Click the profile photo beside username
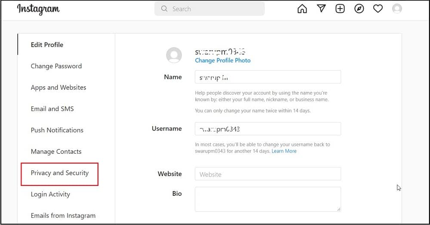The image size is (430, 225). (174, 55)
